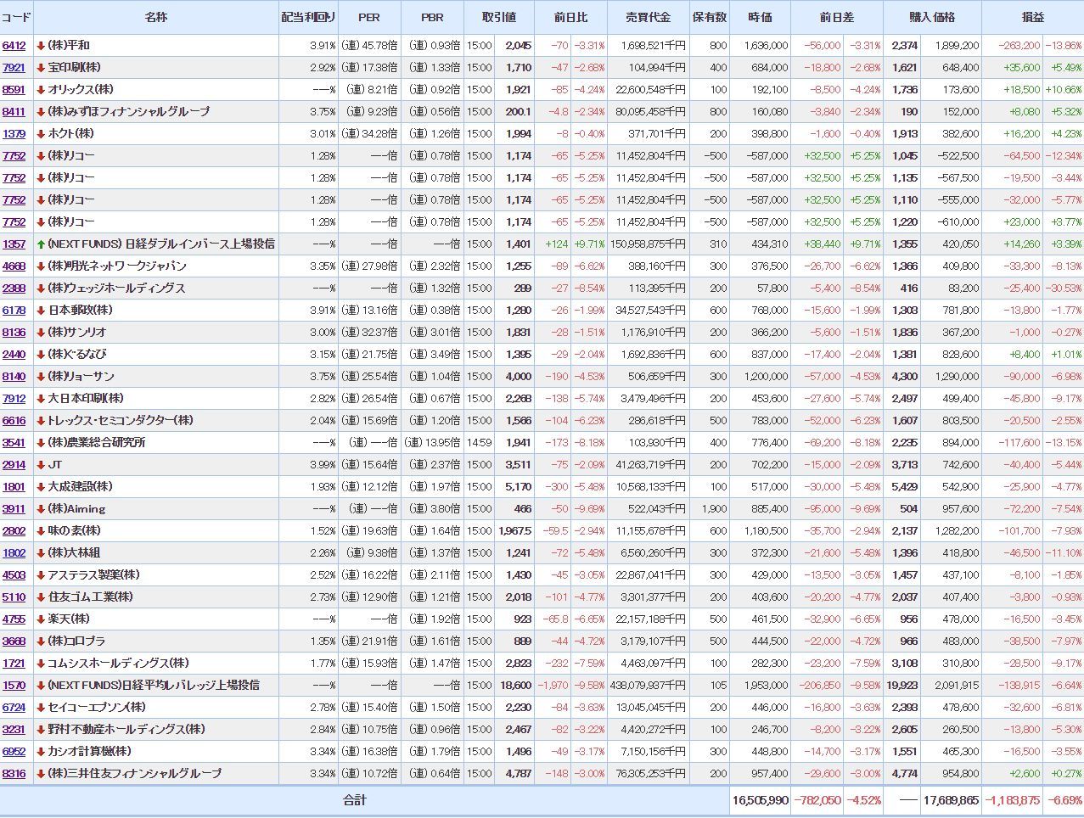Click the down arrow next to 味の素(株)
The width and height of the screenshot is (1084, 818).
pos(41,530)
